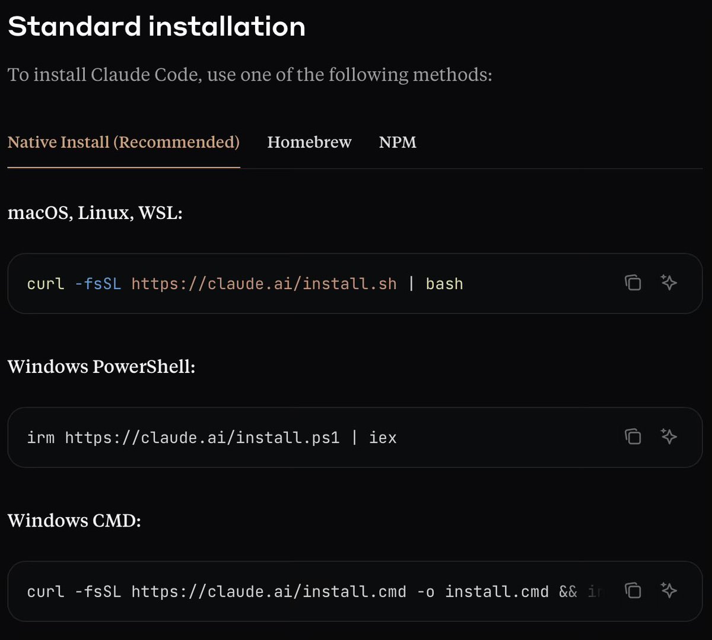Switch to the NPM tab
Screen dimensions: 712x640
tap(398, 142)
